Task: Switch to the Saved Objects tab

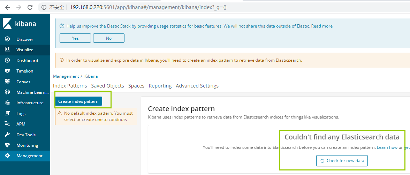Action: coord(107,85)
